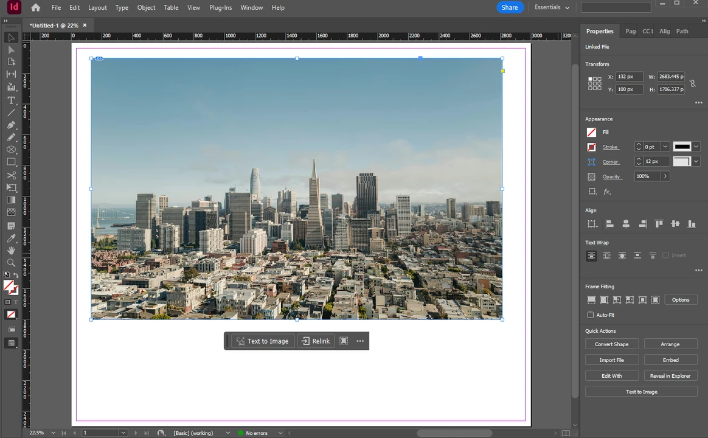Image resolution: width=708 pixels, height=438 pixels.
Task: Click the Share button
Action: coord(509,7)
